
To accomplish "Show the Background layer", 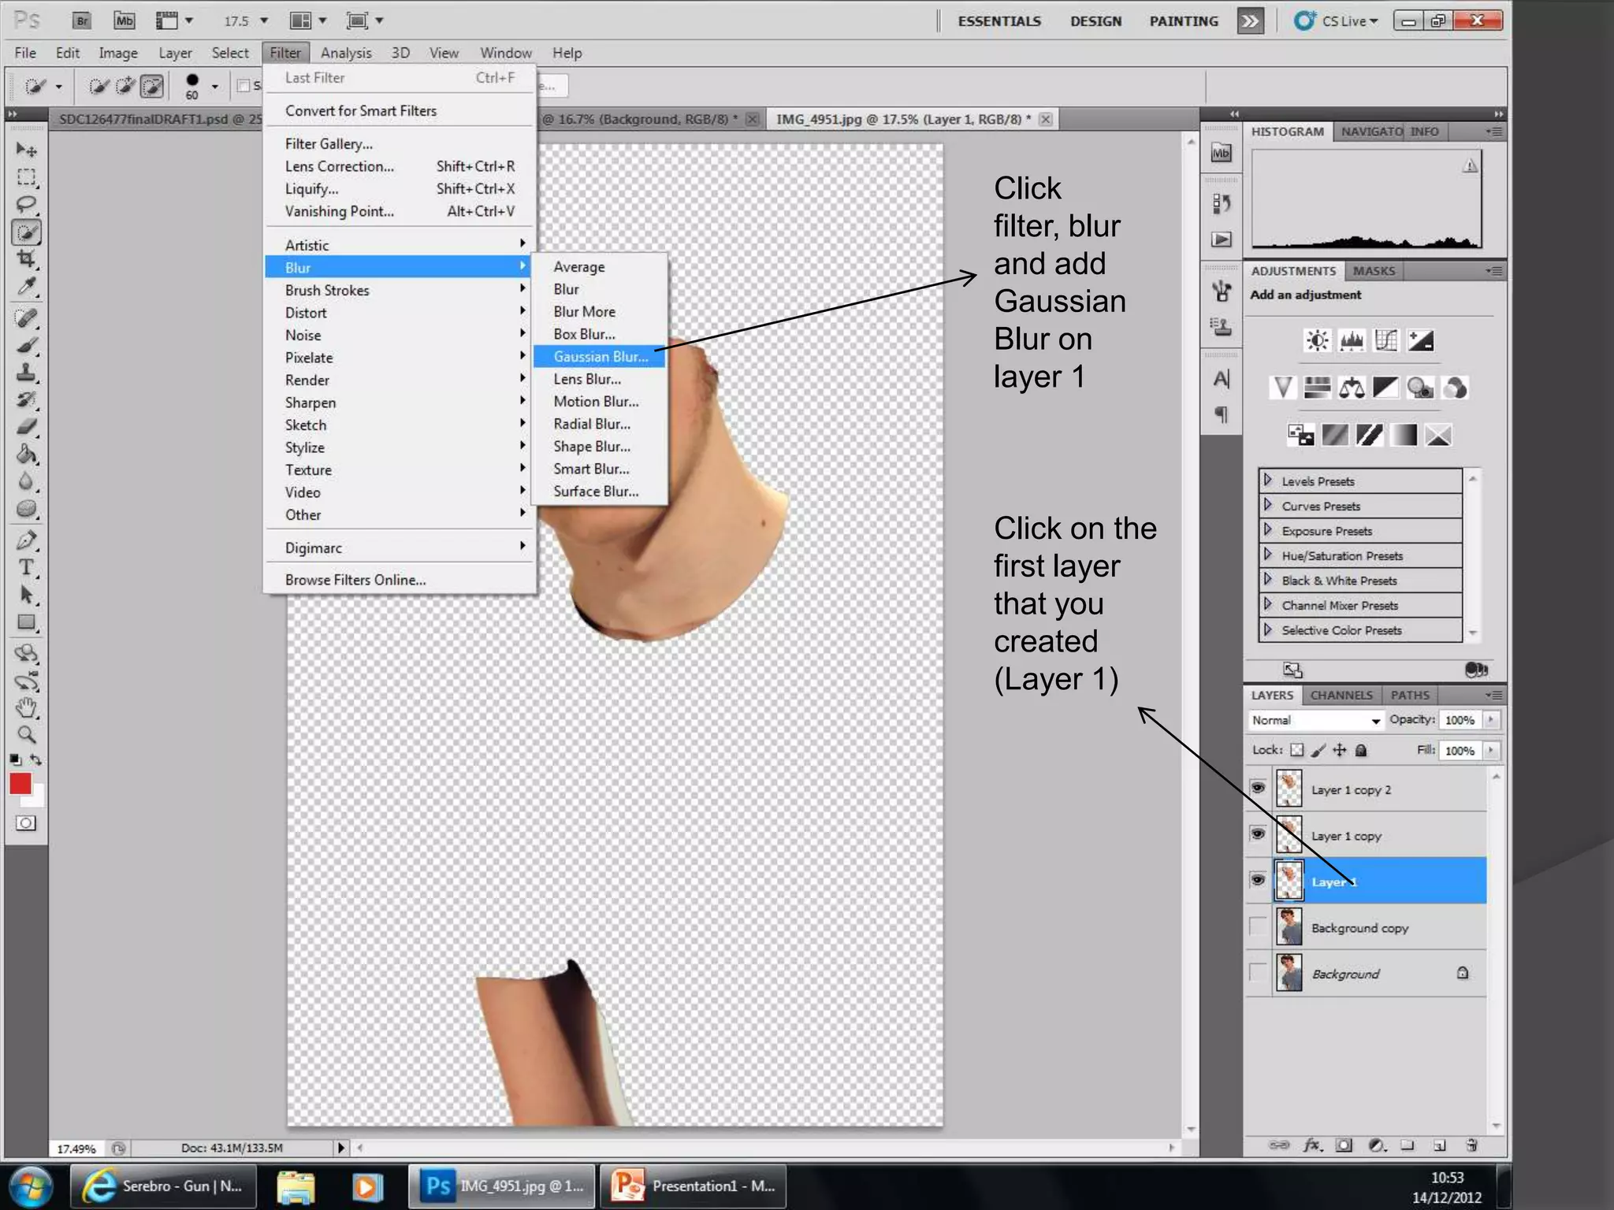I will [x=1258, y=973].
